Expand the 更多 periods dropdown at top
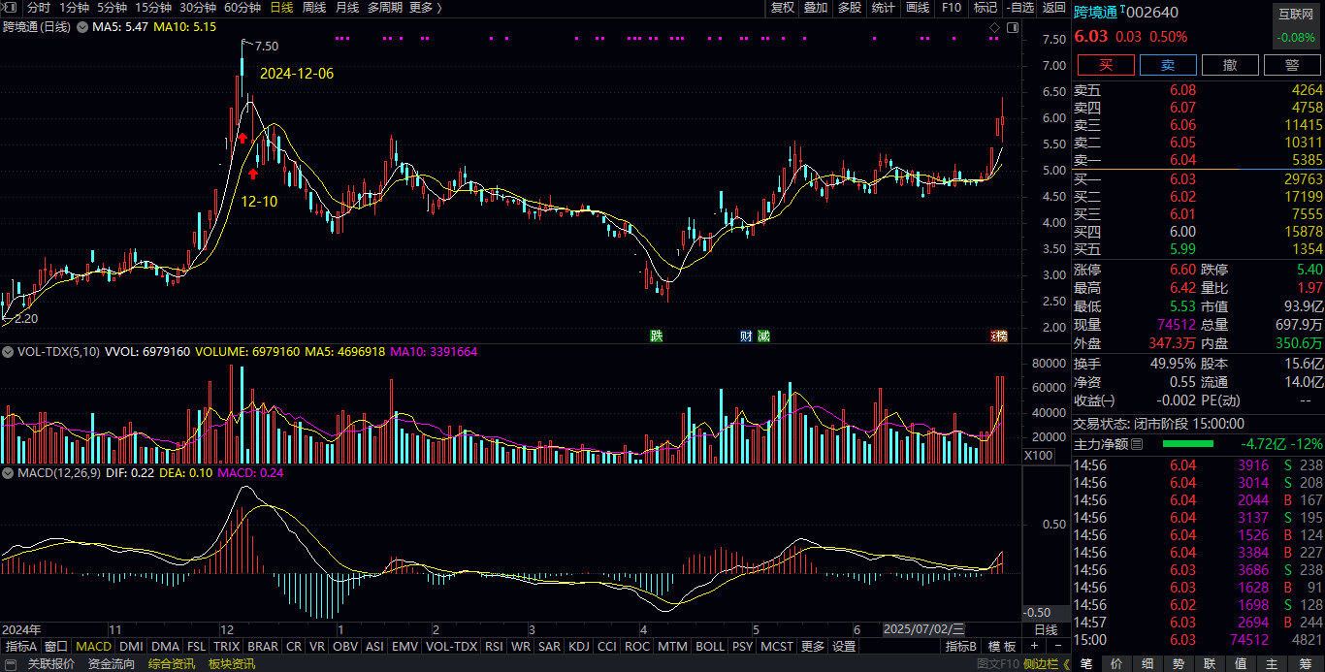Screen dimensions: 1325x672 coord(425,8)
